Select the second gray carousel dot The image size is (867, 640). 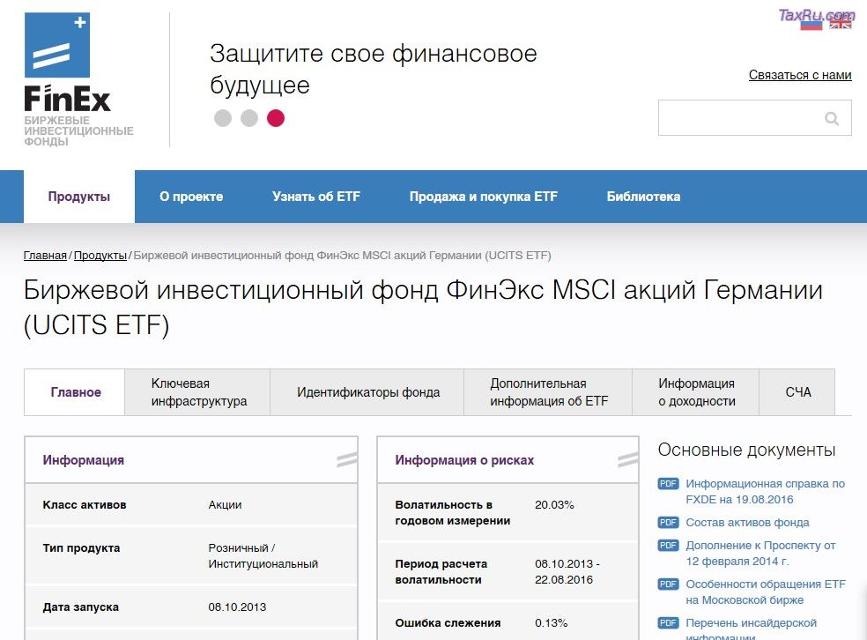249,117
